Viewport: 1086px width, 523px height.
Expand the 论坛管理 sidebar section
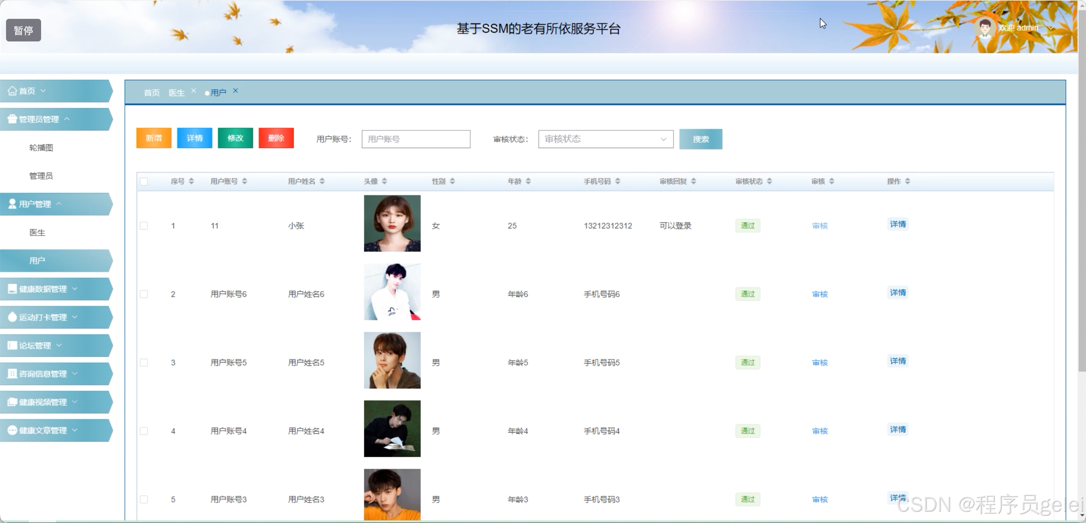(x=35, y=346)
